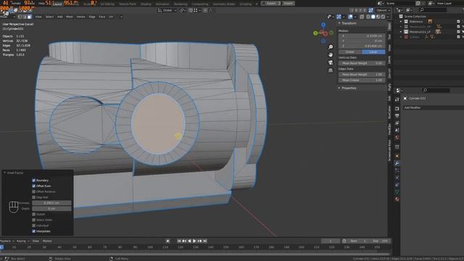464x261 pixels.
Task: Select Local in Transform panel
Action: click(x=373, y=51)
